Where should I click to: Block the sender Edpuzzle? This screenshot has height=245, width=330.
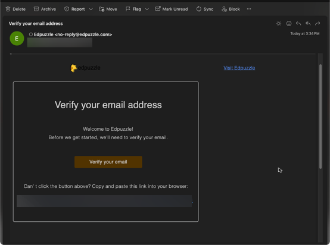click(231, 9)
